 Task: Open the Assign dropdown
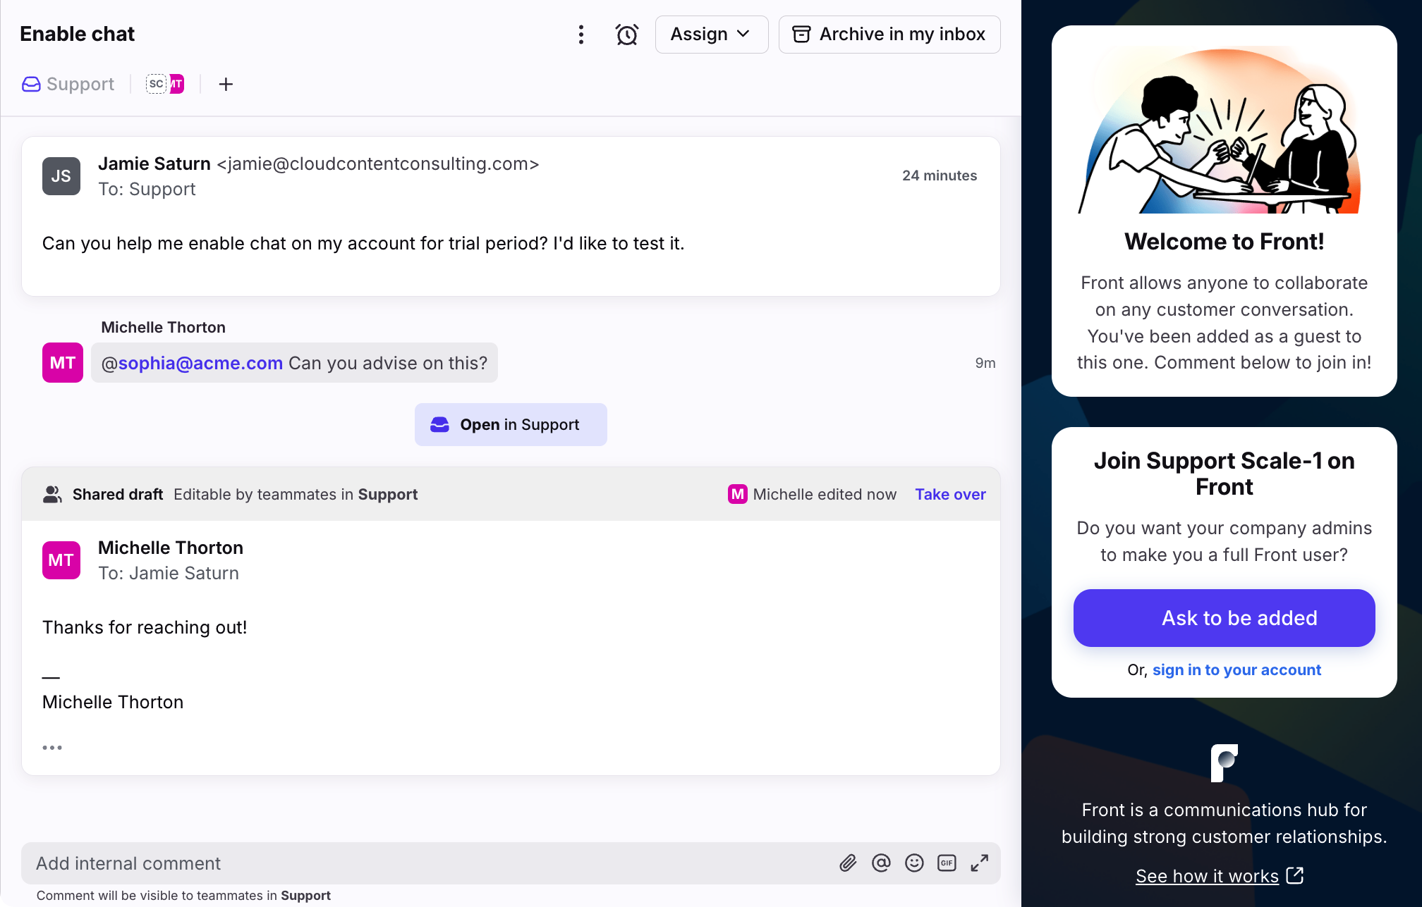tap(711, 35)
